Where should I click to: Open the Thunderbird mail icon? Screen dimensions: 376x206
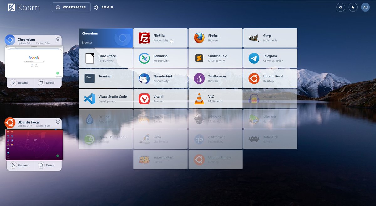144,78
